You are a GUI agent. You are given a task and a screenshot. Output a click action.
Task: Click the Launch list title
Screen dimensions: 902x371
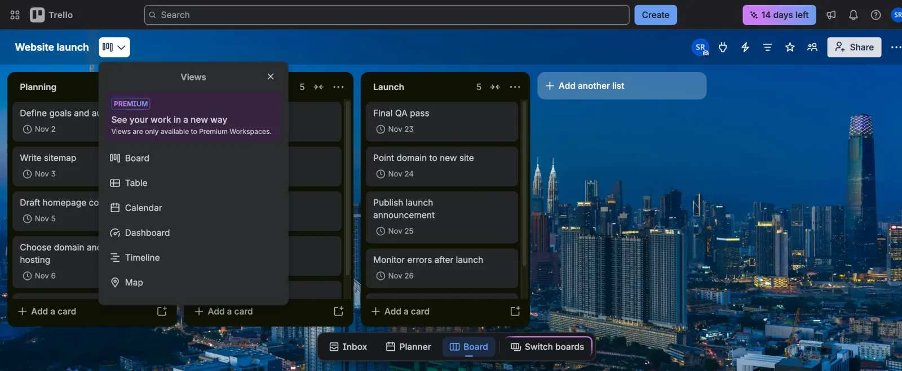click(x=388, y=87)
